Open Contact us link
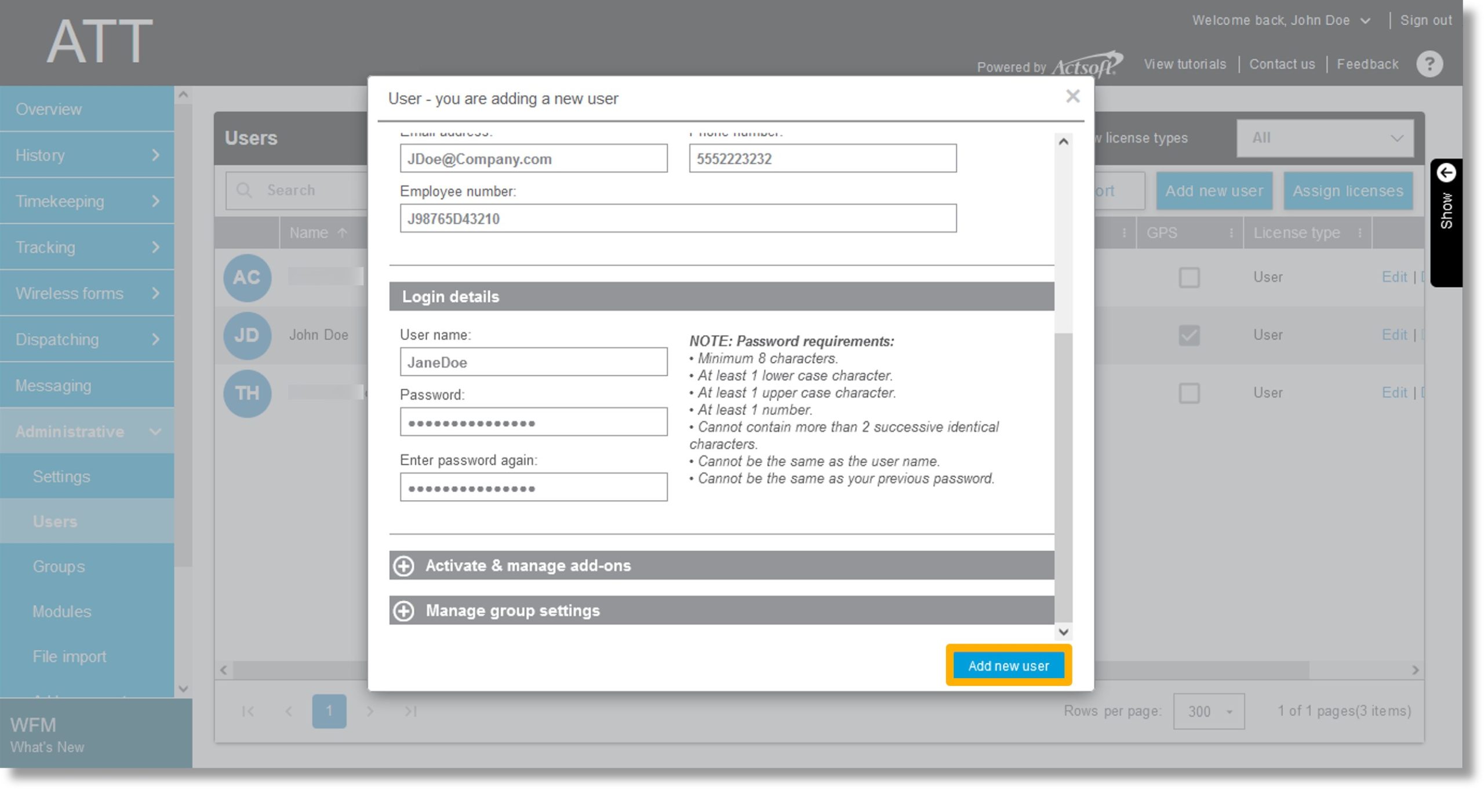 coord(1282,64)
